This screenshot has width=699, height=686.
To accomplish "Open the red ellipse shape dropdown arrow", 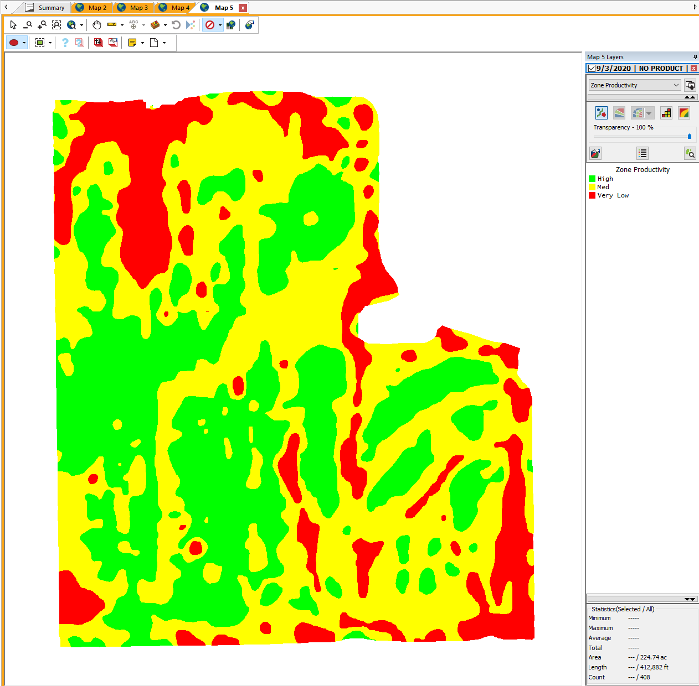I will tap(24, 43).
